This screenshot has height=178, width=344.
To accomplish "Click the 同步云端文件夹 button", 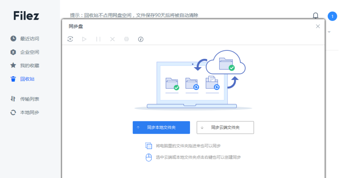I will pyautogui.click(x=225, y=127).
